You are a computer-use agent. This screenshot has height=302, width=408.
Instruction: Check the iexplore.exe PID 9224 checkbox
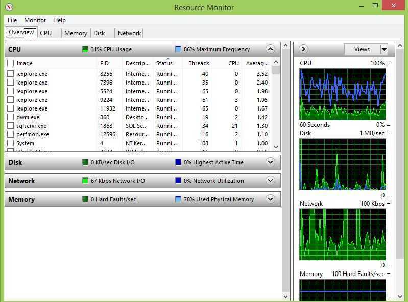pyautogui.click(x=10, y=100)
